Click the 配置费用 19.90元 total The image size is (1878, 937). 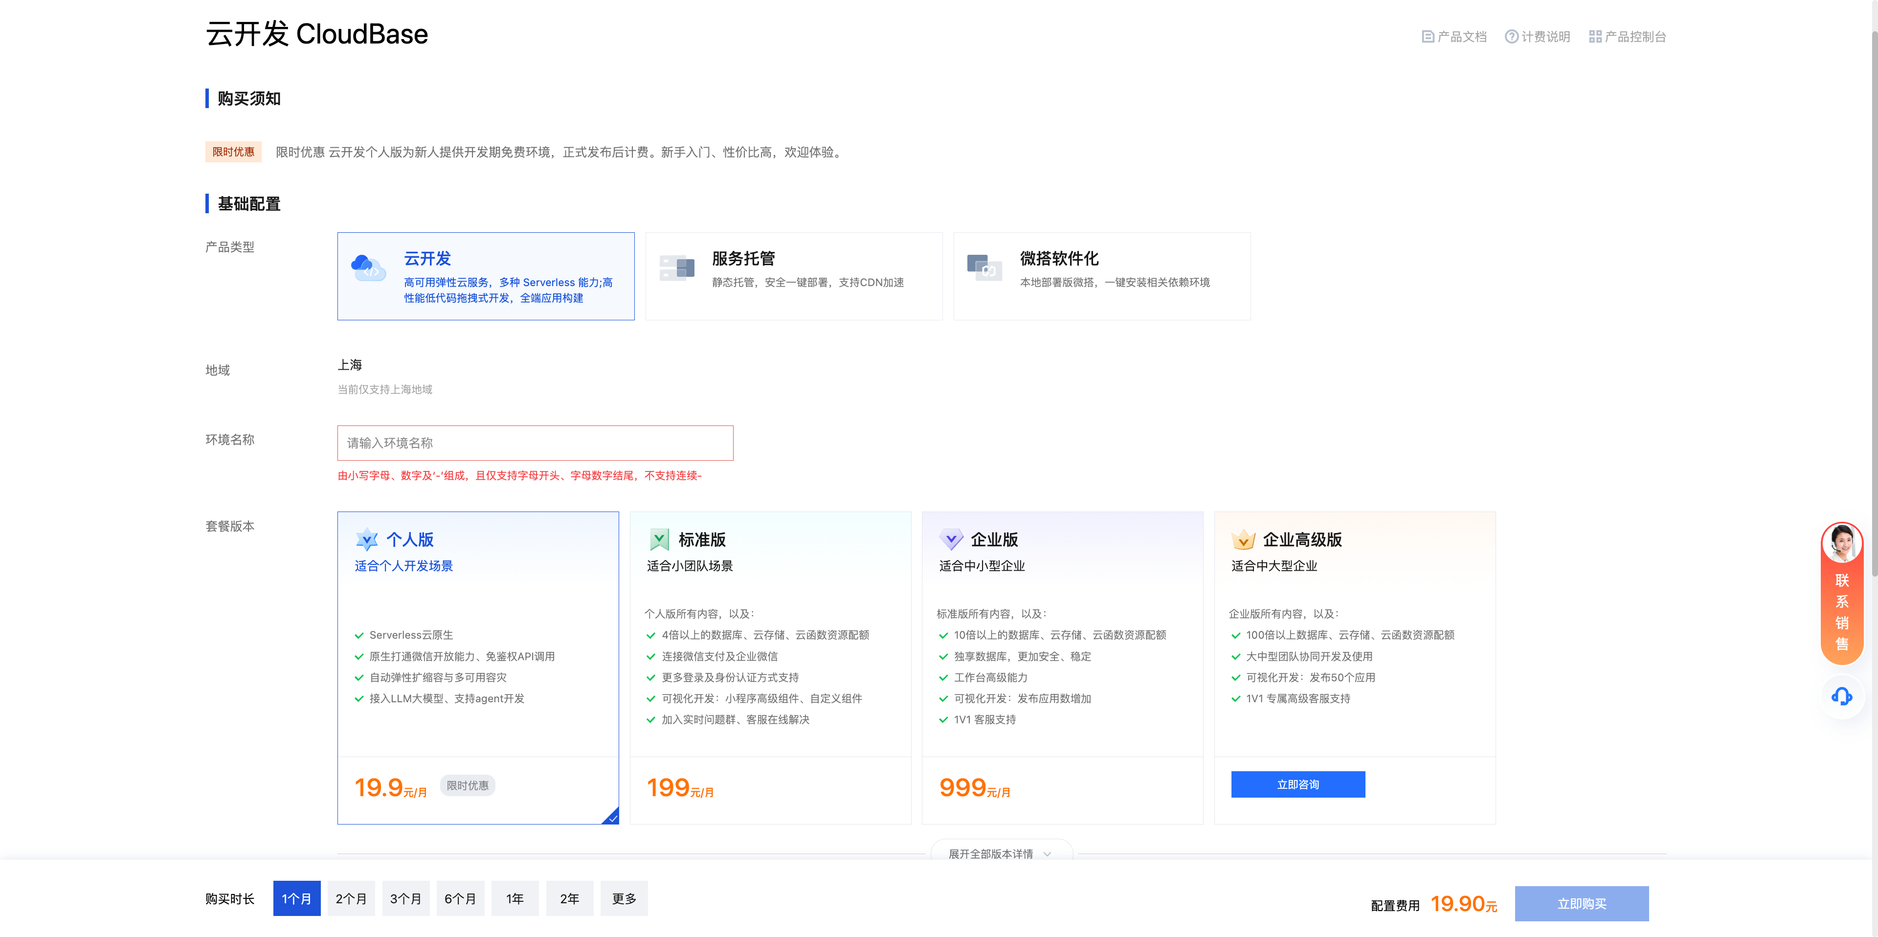(1433, 904)
